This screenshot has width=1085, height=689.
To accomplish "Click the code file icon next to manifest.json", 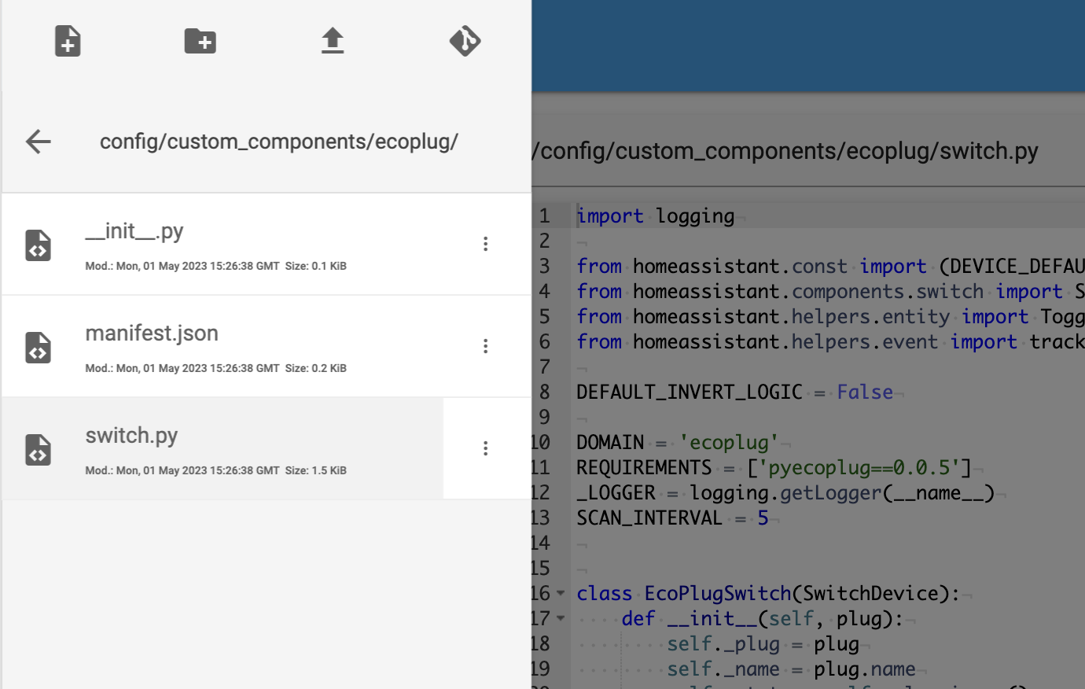I will point(38,347).
